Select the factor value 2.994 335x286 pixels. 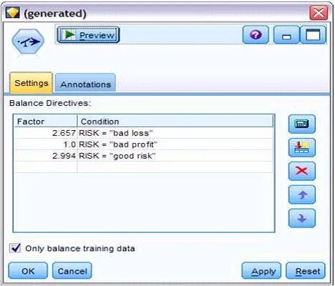(64, 156)
